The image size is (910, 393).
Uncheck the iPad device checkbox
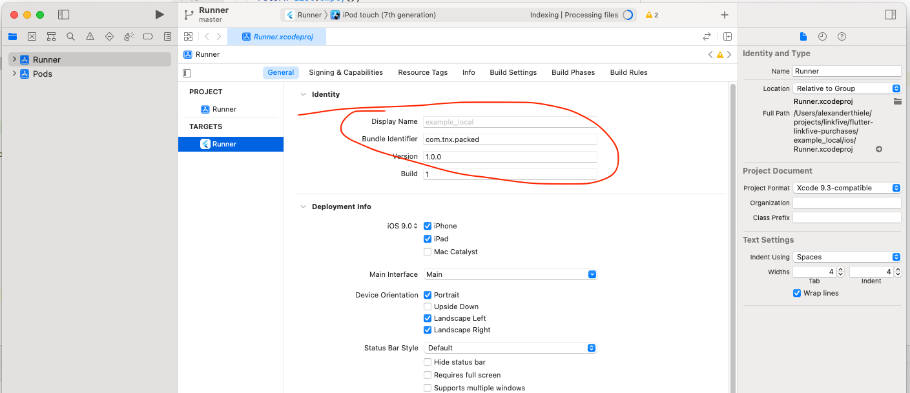coord(428,239)
